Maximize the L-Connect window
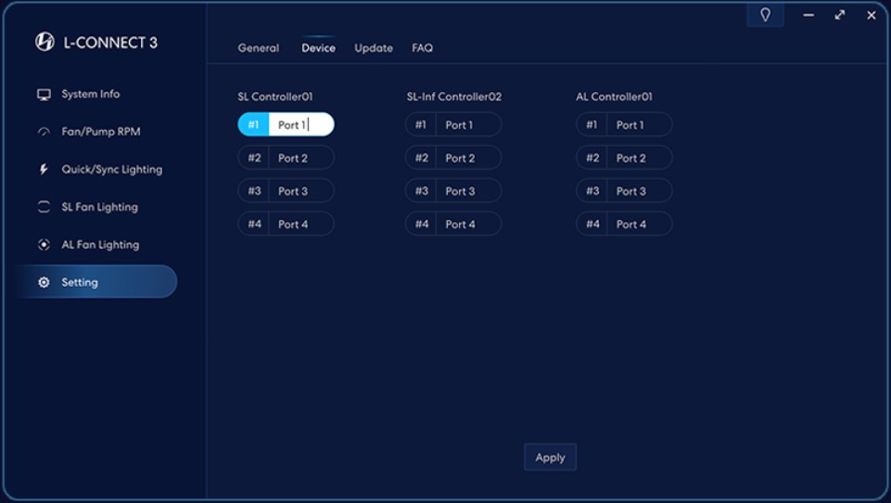 (840, 16)
